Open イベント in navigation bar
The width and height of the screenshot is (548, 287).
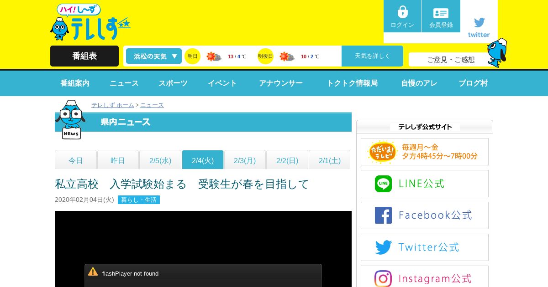click(x=222, y=83)
